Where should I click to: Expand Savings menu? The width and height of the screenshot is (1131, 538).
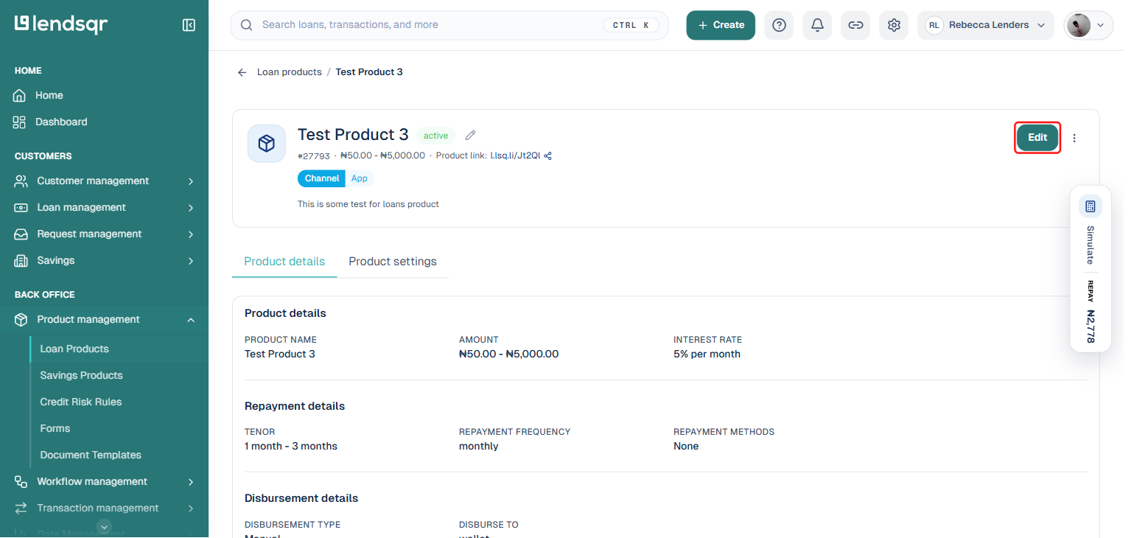click(x=104, y=260)
